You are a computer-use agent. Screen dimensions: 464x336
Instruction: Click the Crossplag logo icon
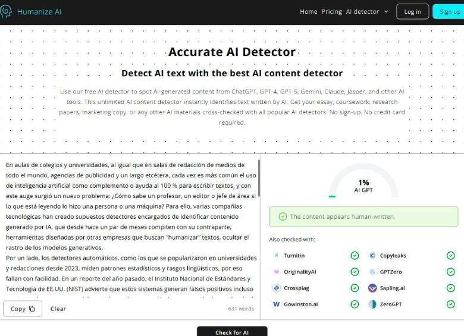click(x=277, y=288)
